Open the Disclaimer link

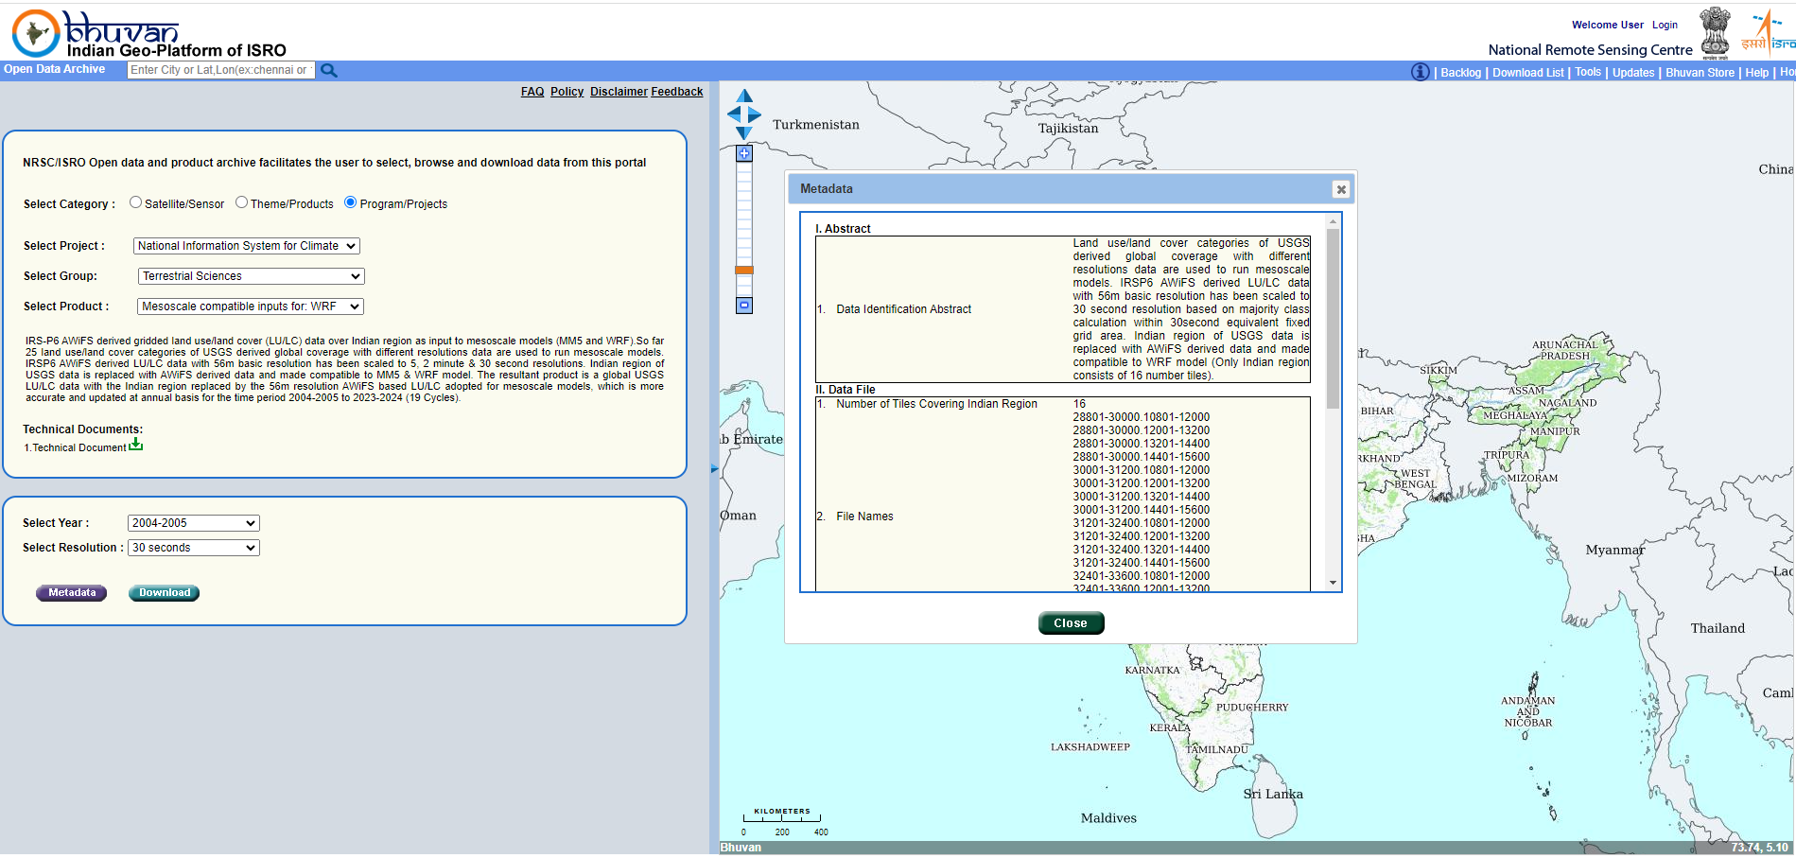(x=619, y=92)
